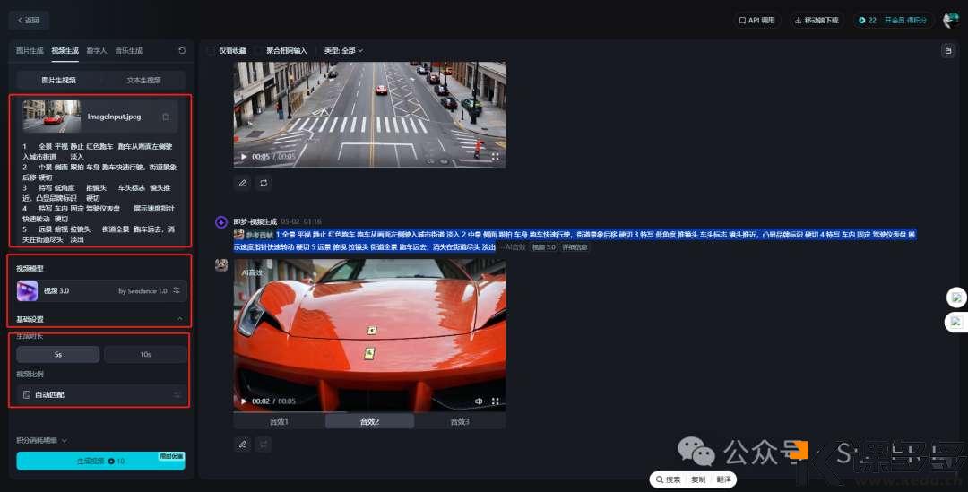
Task: Click the 生成视频 button
Action: 100,461
